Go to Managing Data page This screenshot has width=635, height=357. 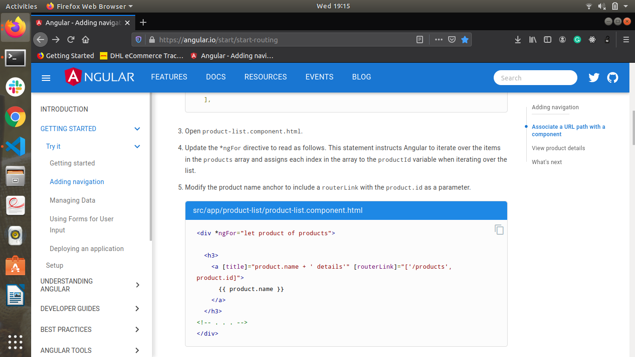[x=73, y=200]
